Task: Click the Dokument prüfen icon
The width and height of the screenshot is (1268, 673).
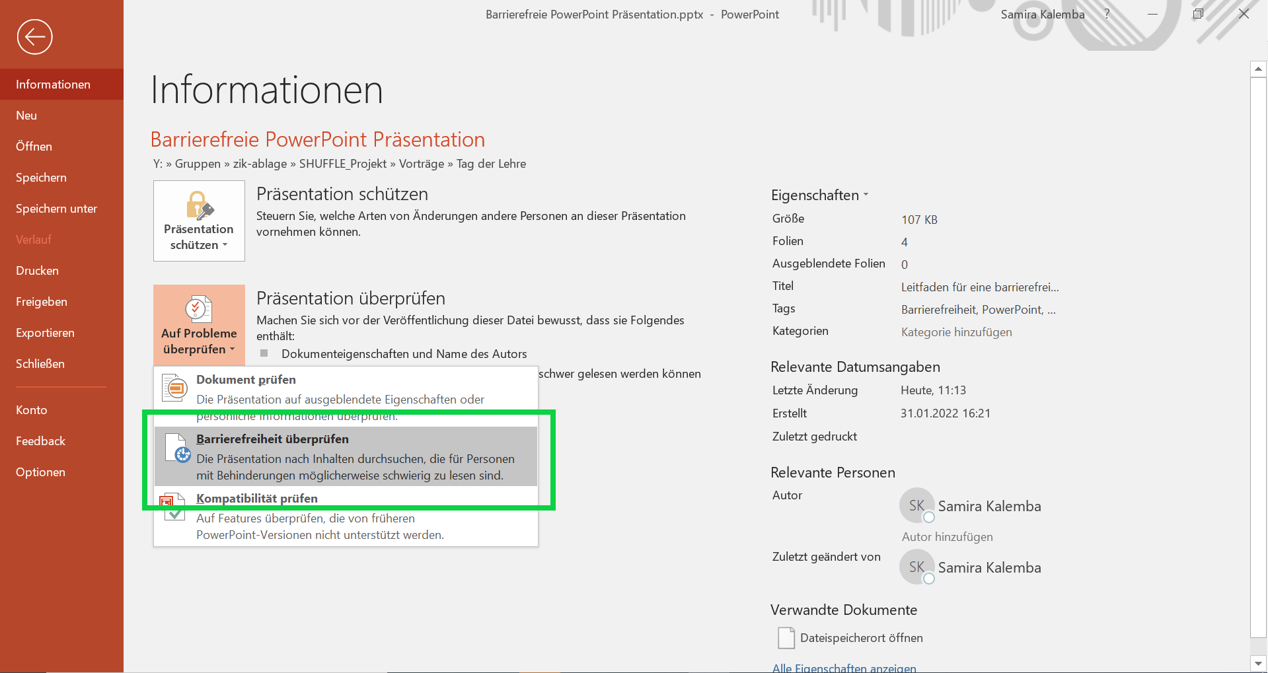Action: [x=174, y=388]
